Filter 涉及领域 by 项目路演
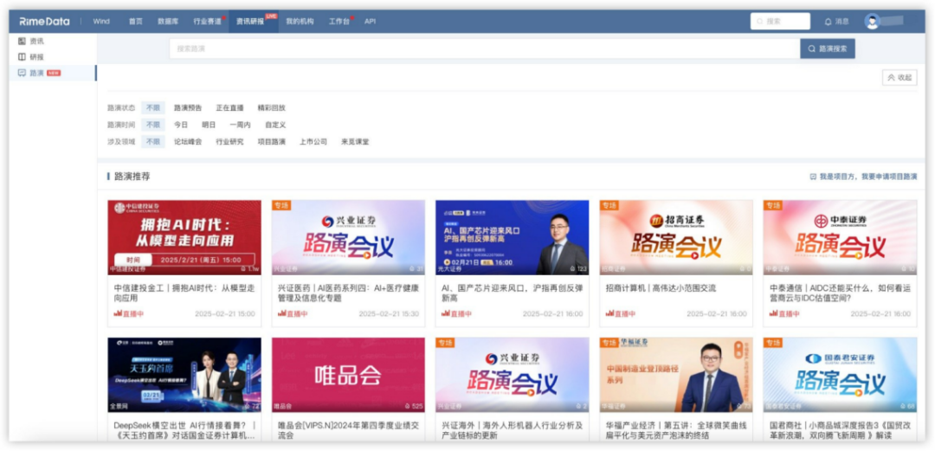Image resolution: width=935 pixels, height=451 pixels. [x=271, y=142]
